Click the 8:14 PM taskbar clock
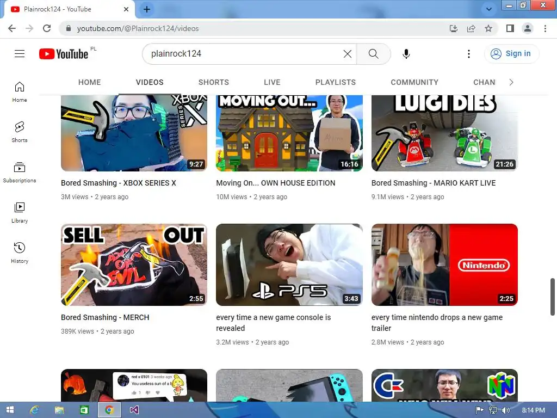Viewport: 557px width, 418px height. (534, 410)
